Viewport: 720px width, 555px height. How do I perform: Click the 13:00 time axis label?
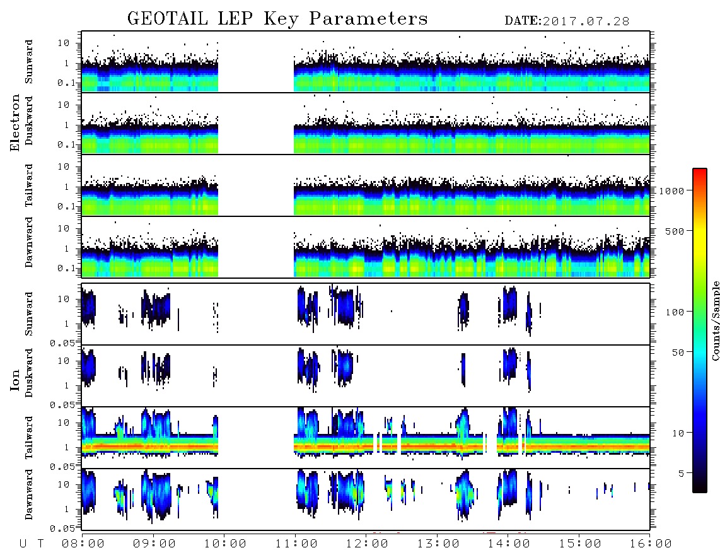[438, 544]
